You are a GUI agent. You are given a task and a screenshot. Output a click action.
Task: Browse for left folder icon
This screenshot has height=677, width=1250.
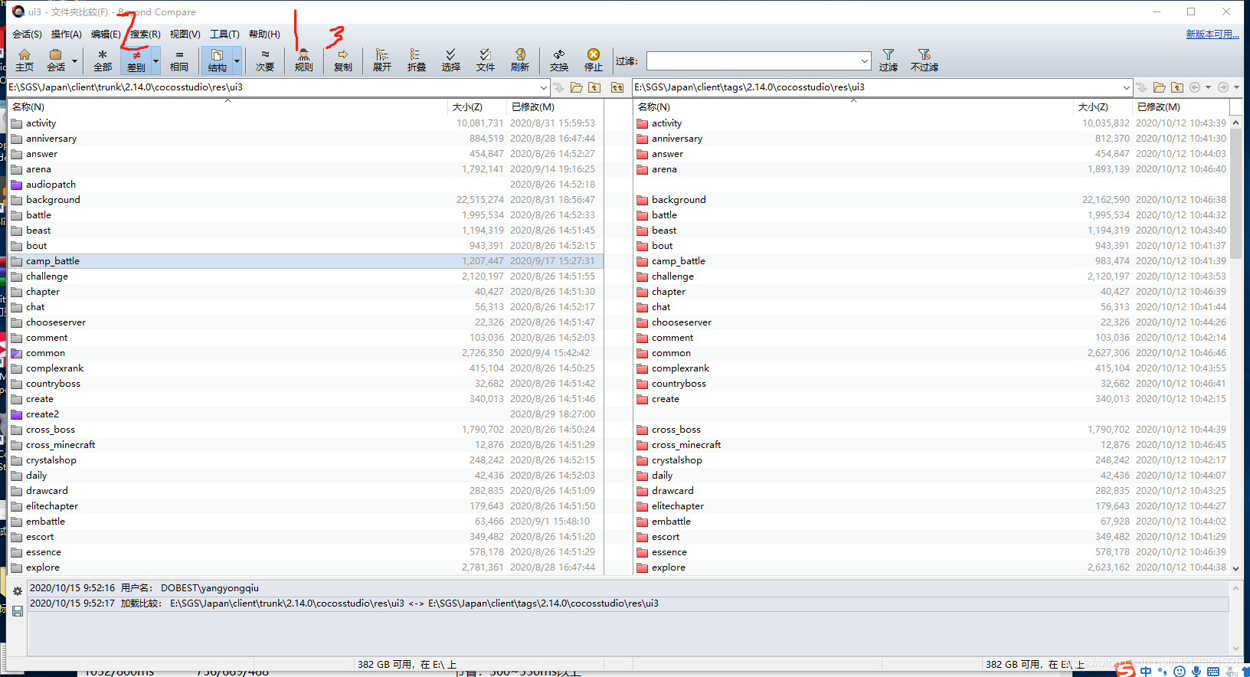pyautogui.click(x=576, y=87)
